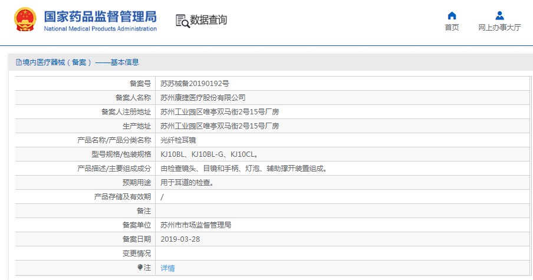Click the 备案日期 row label
Image resolution: width=533 pixels, height=280 pixels.
137,239
